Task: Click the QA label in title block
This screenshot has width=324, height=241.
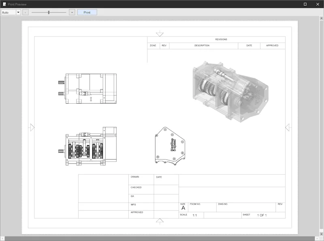Action: [x=132, y=196]
